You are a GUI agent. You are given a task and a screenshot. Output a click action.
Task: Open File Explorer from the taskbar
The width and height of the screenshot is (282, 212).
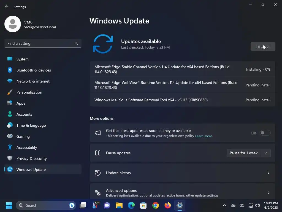point(119,205)
